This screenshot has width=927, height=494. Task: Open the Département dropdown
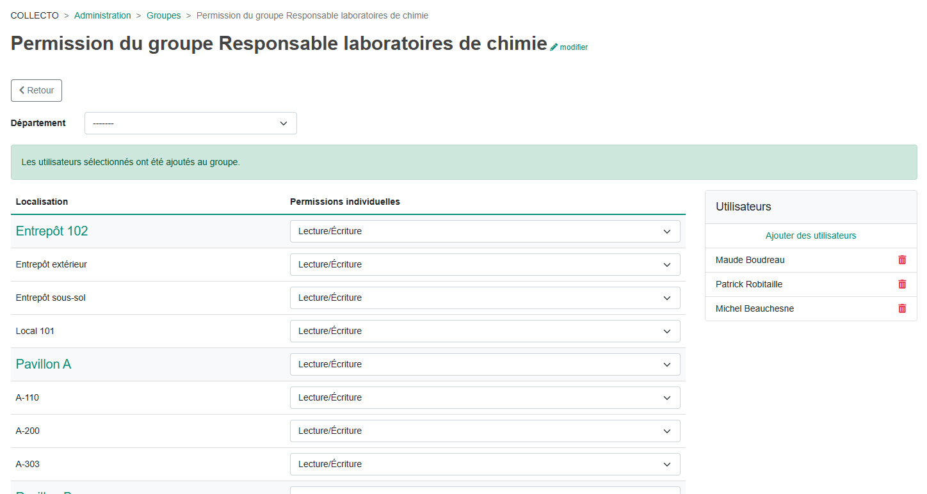190,124
